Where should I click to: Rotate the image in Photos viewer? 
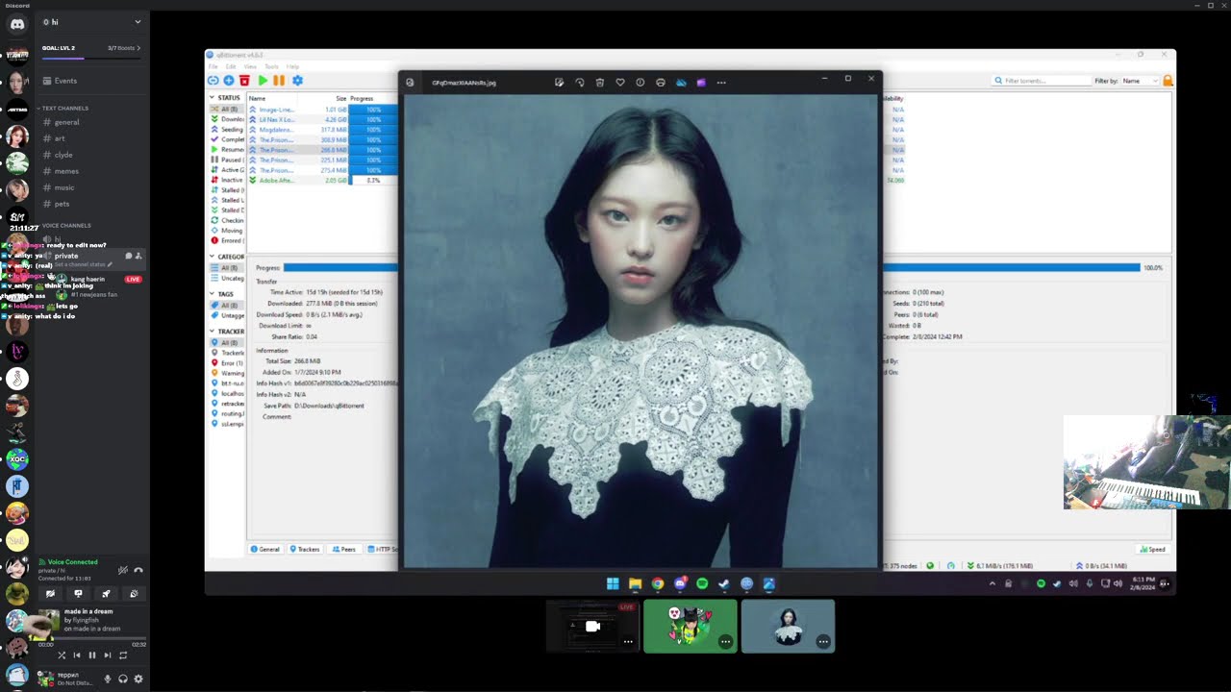click(x=579, y=83)
